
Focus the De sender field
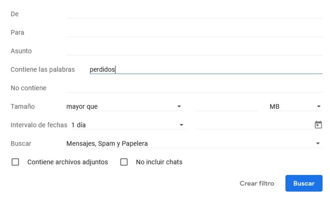(x=194, y=14)
